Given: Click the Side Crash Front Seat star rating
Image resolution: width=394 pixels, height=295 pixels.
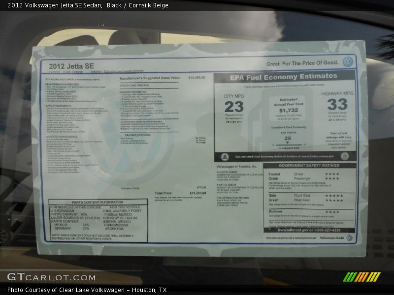Looking at the screenshot, I should pyautogui.click(x=334, y=196).
